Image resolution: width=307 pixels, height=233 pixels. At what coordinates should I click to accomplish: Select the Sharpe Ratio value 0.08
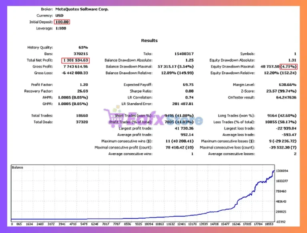coord(190,91)
